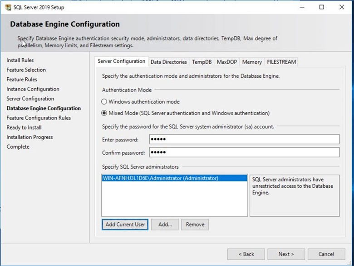
Task: Click the Enter password field
Action: pos(244,140)
